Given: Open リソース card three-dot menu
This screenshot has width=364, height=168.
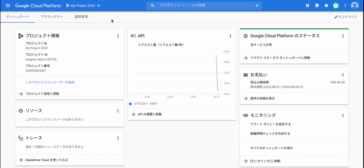Looking at the screenshot, I should tap(118, 111).
